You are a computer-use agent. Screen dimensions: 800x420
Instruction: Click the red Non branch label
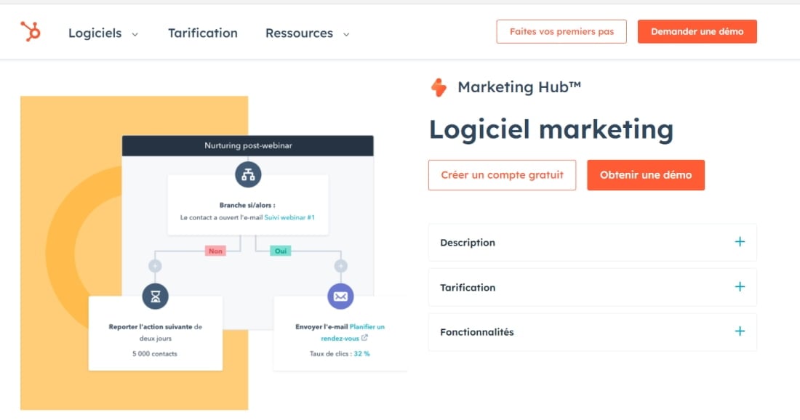point(215,251)
